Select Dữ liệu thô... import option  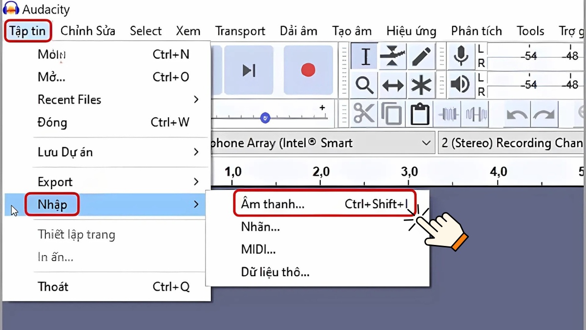(x=317, y=272)
